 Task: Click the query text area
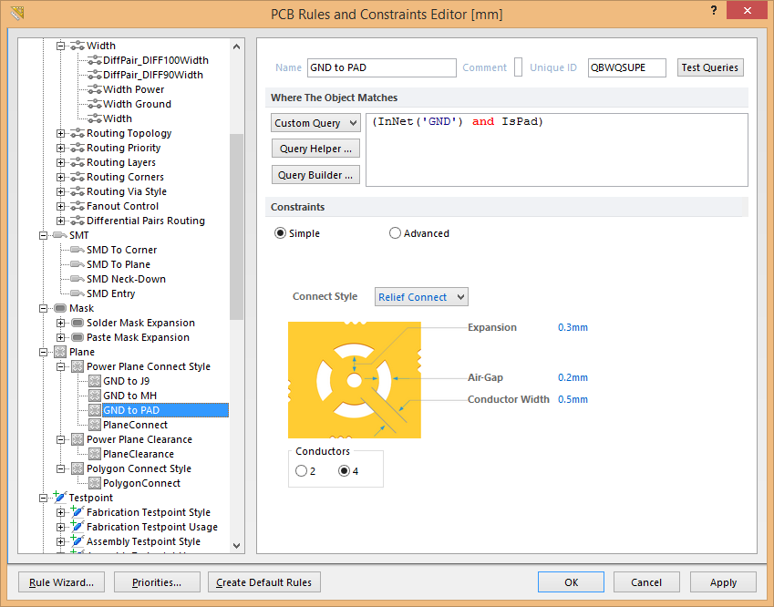[557, 150]
